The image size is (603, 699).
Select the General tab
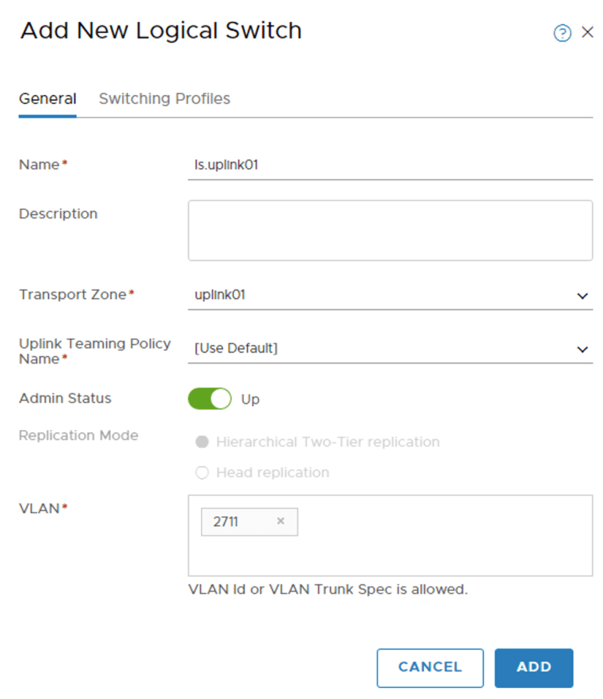coord(47,98)
